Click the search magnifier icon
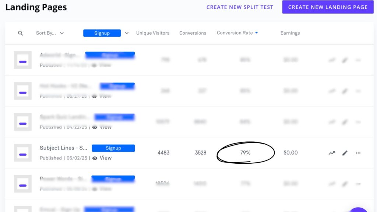The image size is (377, 212). [21, 33]
